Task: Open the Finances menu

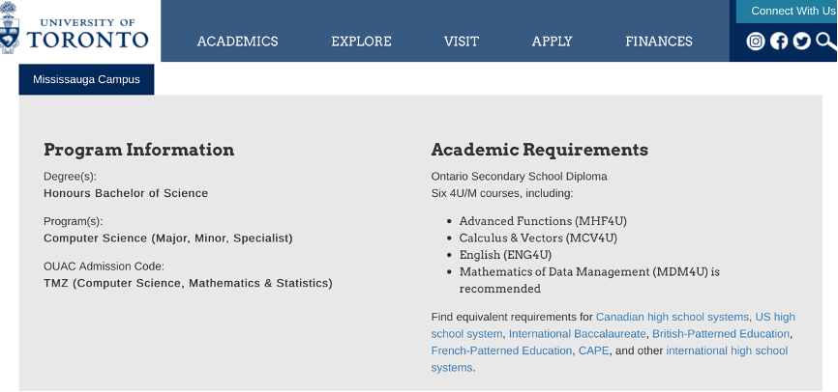Action: click(x=659, y=42)
